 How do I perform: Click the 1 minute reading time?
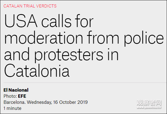12,108
